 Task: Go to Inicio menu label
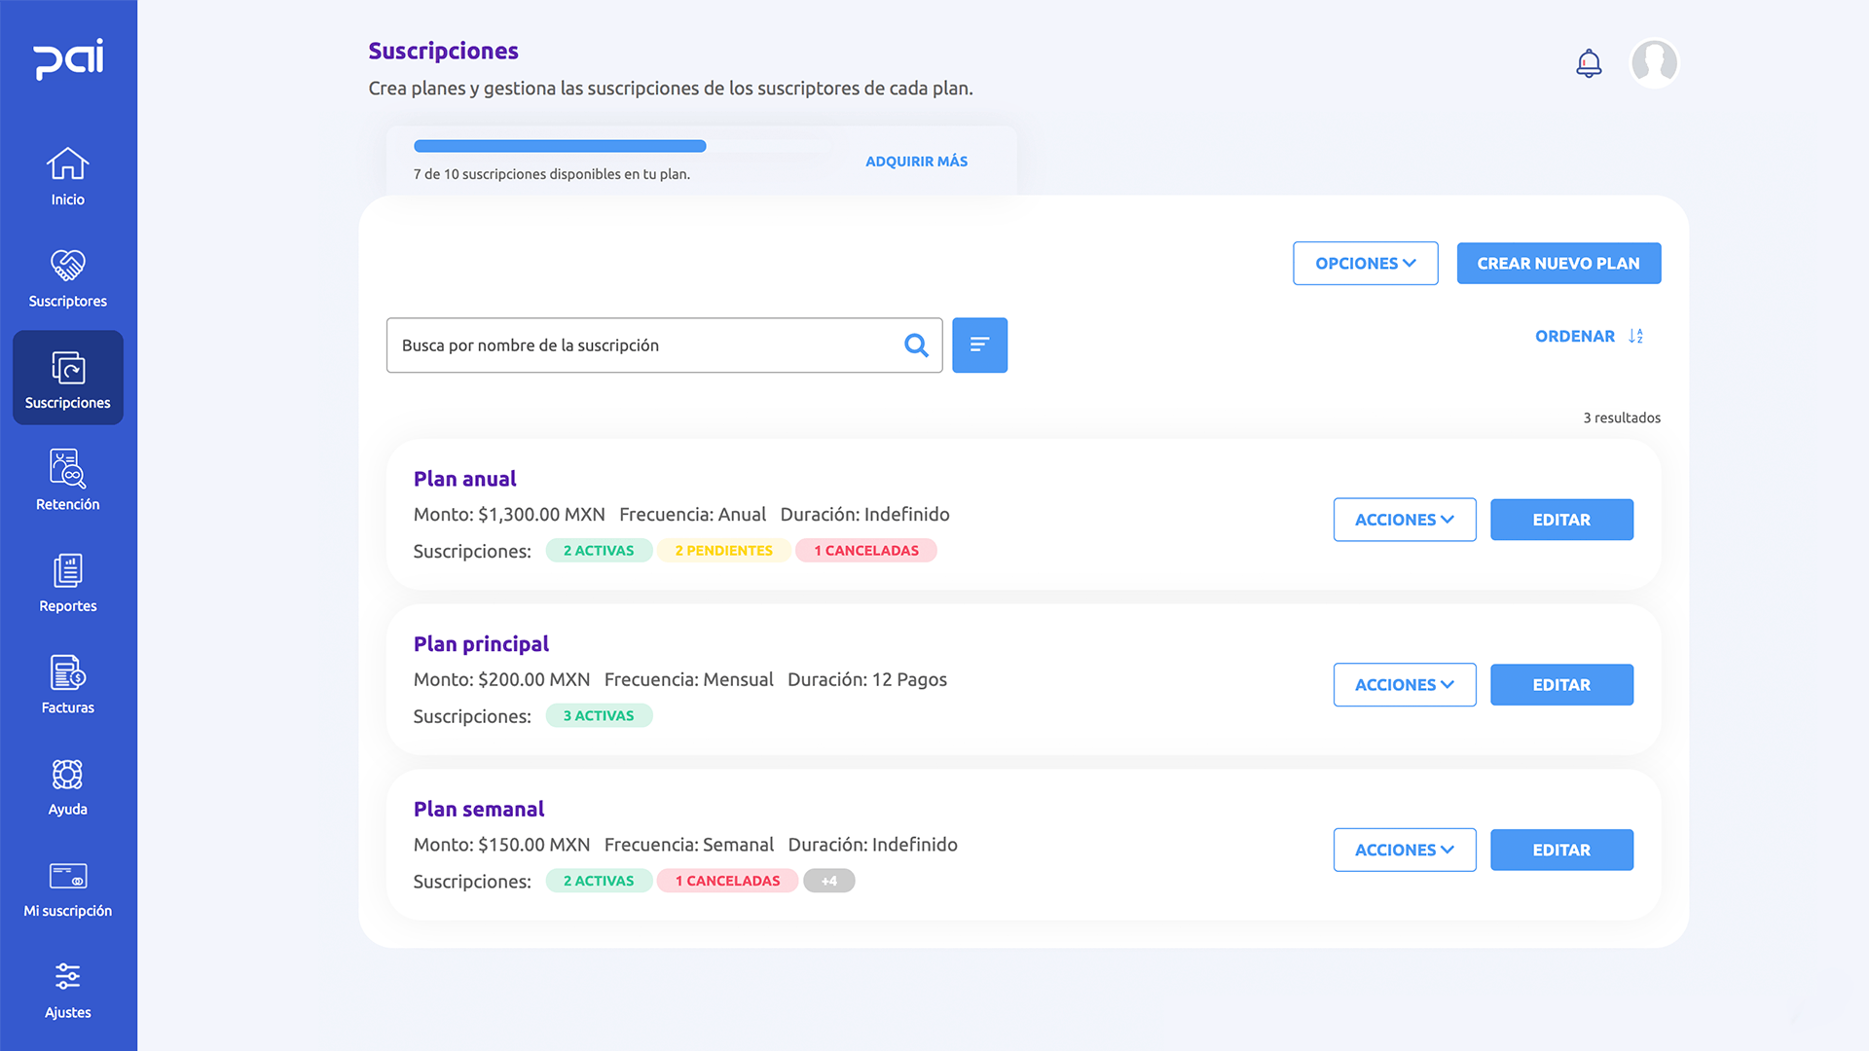click(68, 199)
